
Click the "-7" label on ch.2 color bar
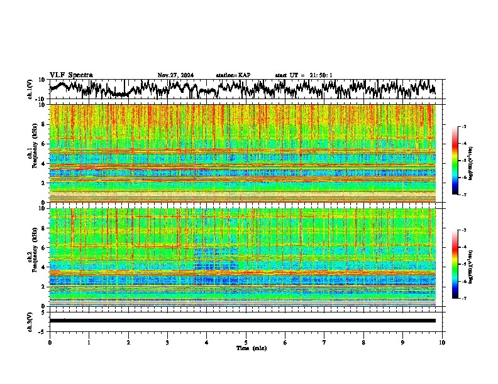[464, 298]
